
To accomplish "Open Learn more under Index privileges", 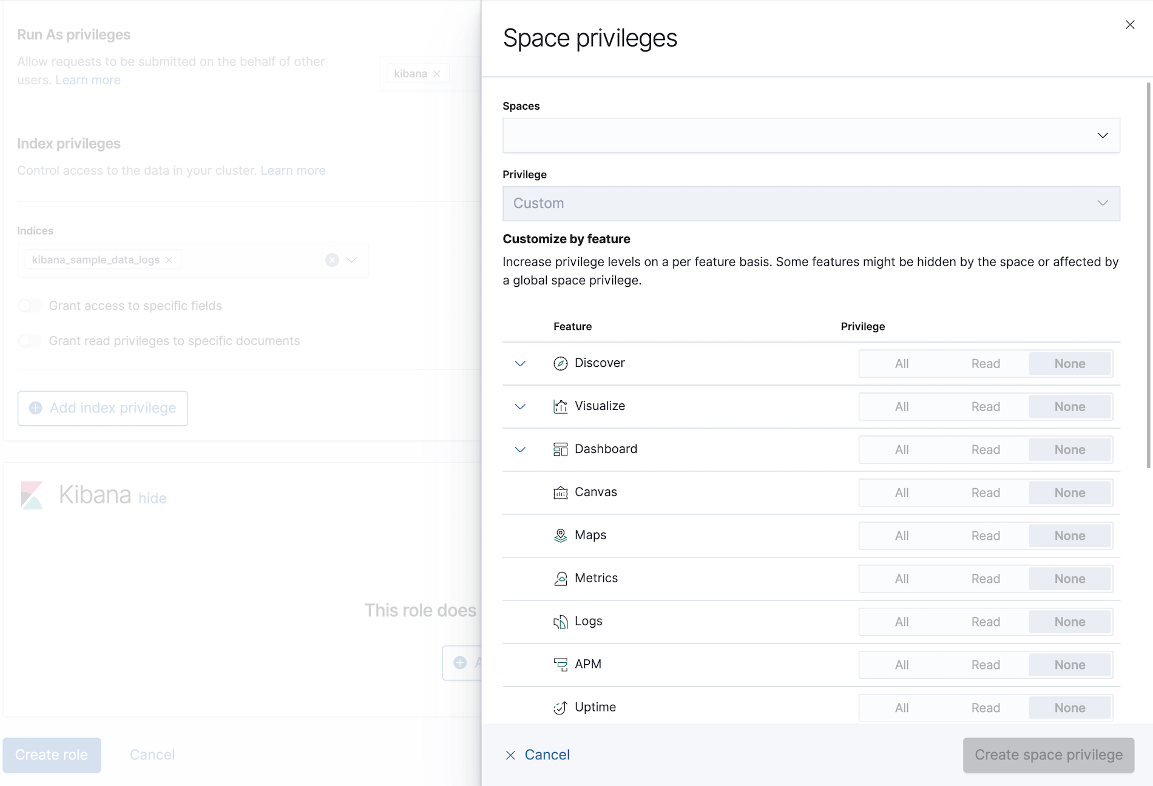I will [x=292, y=170].
